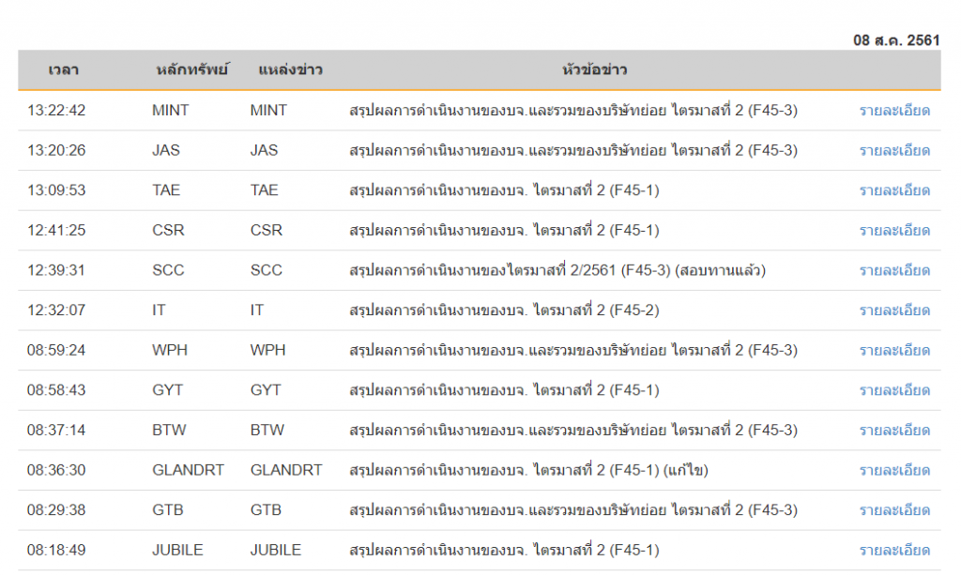Select the SCC news headline text
Image resolution: width=961 pixels, height=576 pixels.
(557, 270)
